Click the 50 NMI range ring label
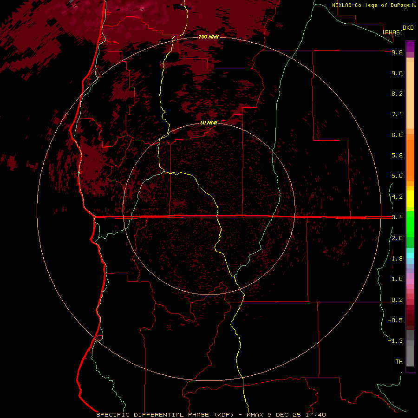This screenshot has width=418, height=418. tap(209, 123)
